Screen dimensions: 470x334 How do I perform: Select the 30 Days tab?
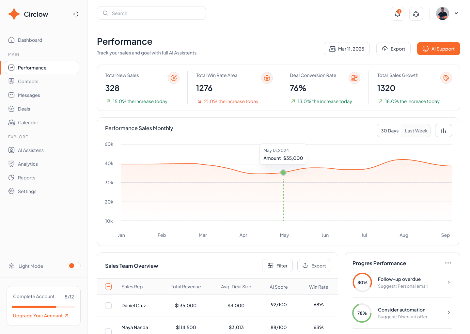click(389, 130)
